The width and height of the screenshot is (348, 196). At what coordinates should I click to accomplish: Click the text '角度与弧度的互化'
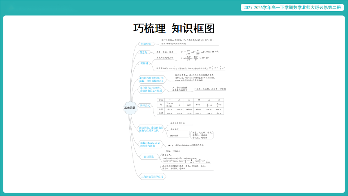(165, 58)
